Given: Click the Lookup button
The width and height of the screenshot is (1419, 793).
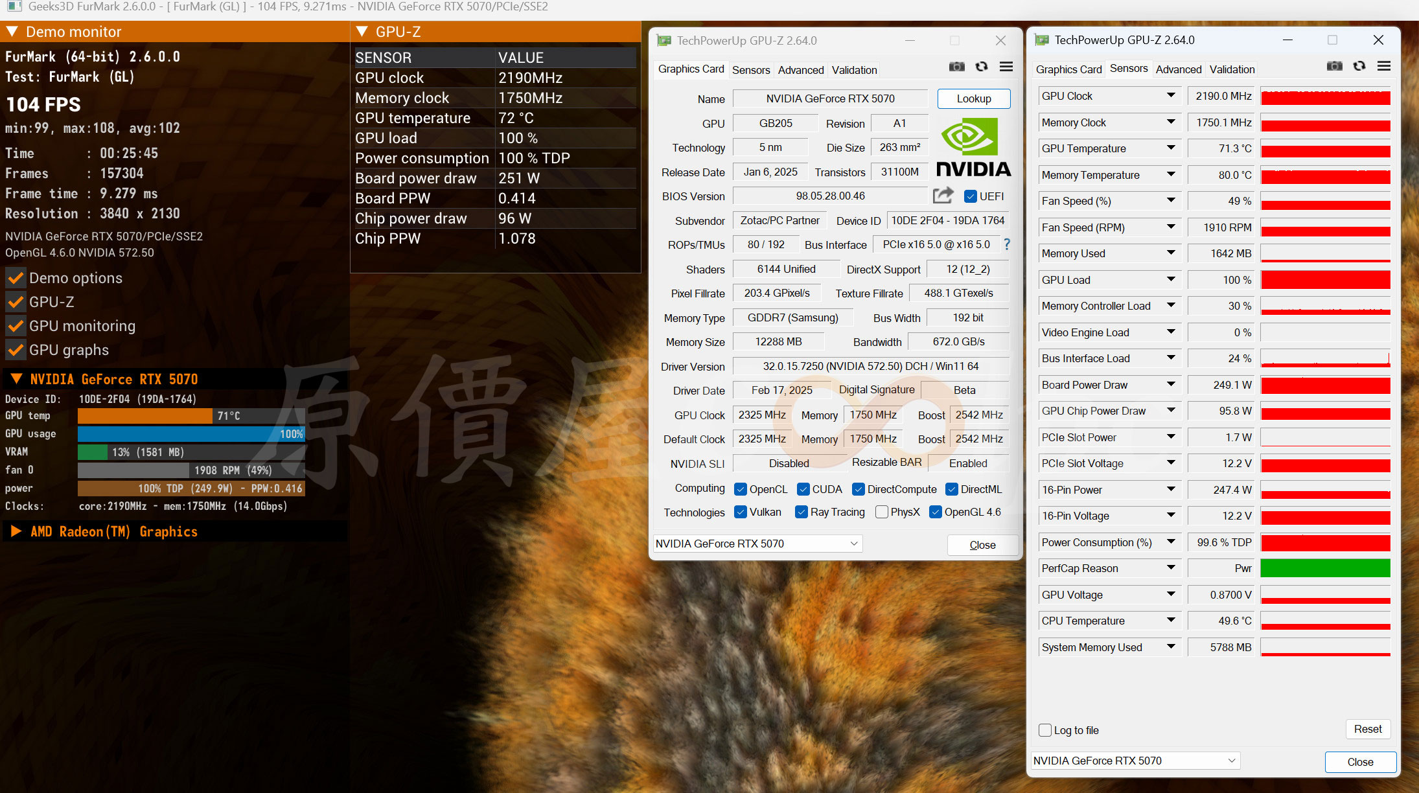Looking at the screenshot, I should pyautogui.click(x=974, y=98).
